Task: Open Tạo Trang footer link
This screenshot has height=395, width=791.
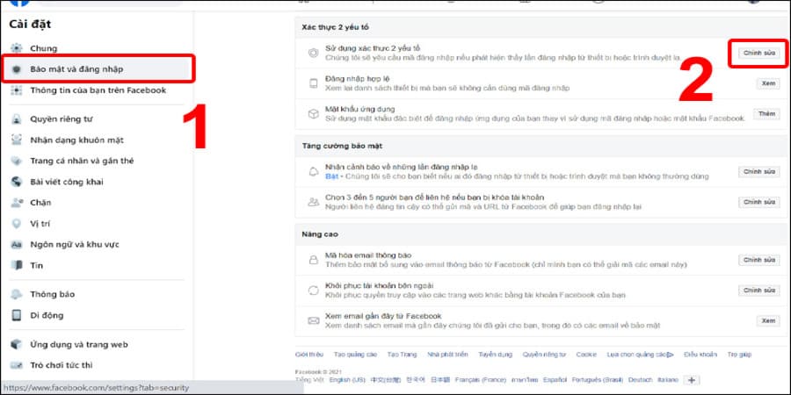Action: tap(402, 355)
